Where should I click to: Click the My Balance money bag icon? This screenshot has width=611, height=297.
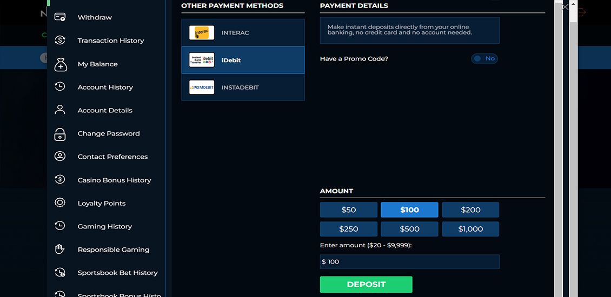61,64
